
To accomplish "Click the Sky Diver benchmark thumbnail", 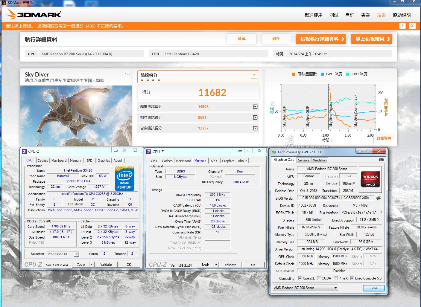I will pos(76,116).
